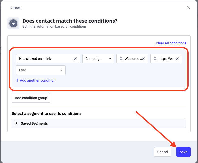Go back using the Back link
The image size is (198, 163).
coord(16,8)
